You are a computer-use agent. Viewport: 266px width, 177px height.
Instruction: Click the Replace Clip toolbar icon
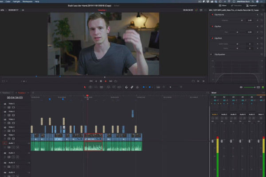119,87
